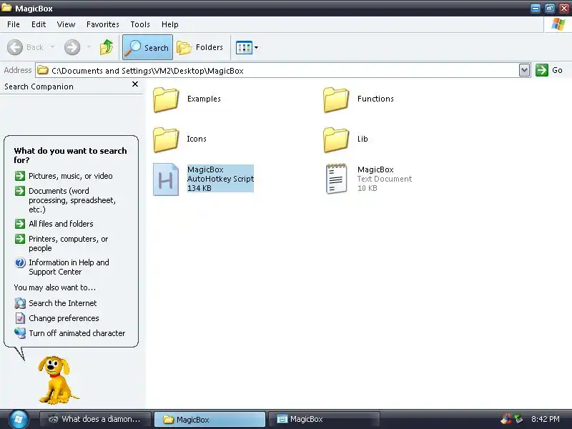Select the Examples folder icon
Viewport: 572px width, 429px height.
[166, 99]
